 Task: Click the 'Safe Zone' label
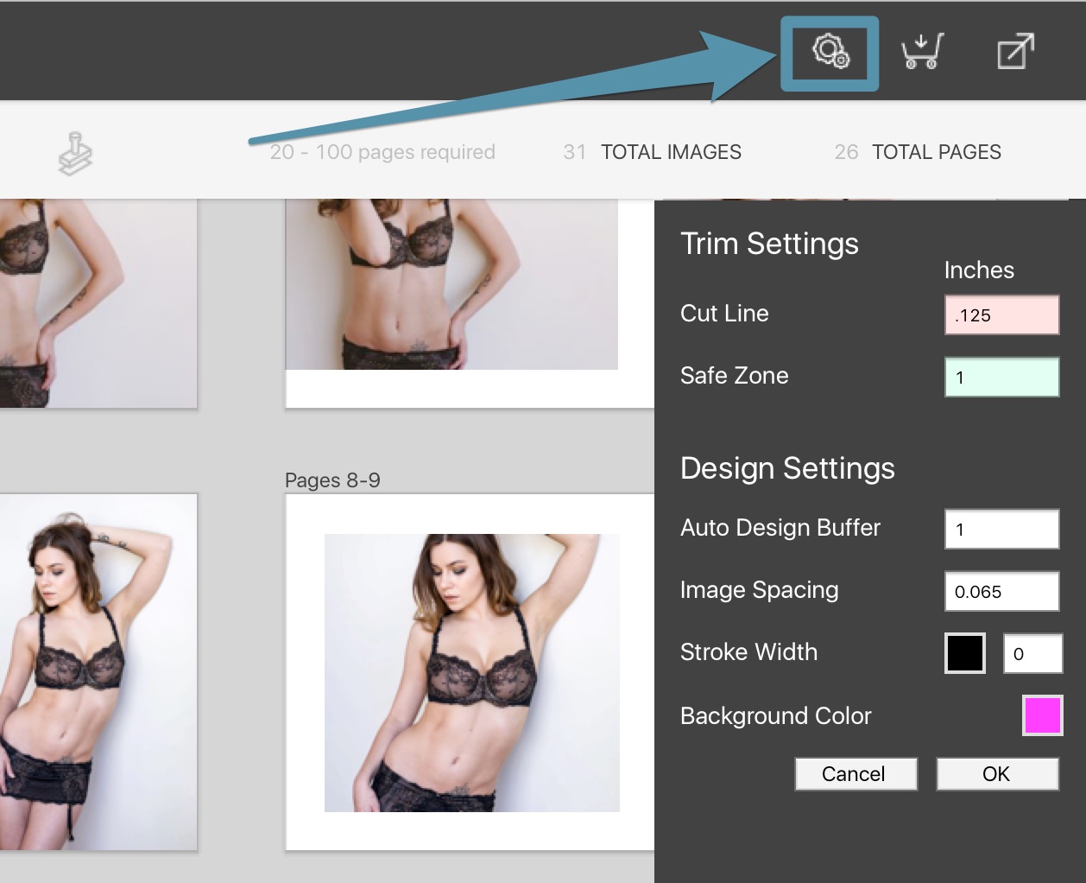(x=734, y=376)
